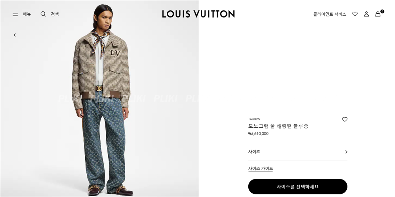The image size is (395, 197).
Task: Click the search magnifier icon
Action: [x=43, y=14]
